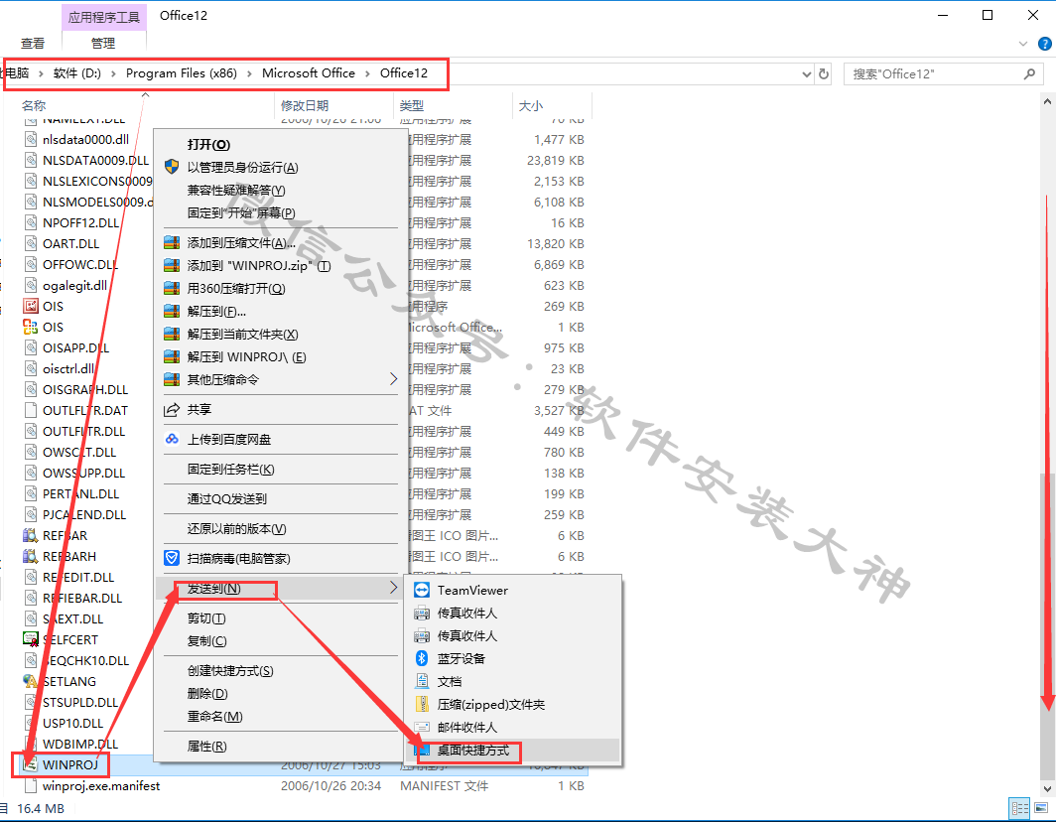Viewport: 1056px width, 822px height.
Task: Switch to details view layout icon
Action: [1019, 808]
